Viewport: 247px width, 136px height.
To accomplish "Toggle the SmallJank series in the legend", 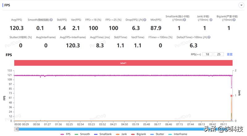I will click(x=103, y=134).
